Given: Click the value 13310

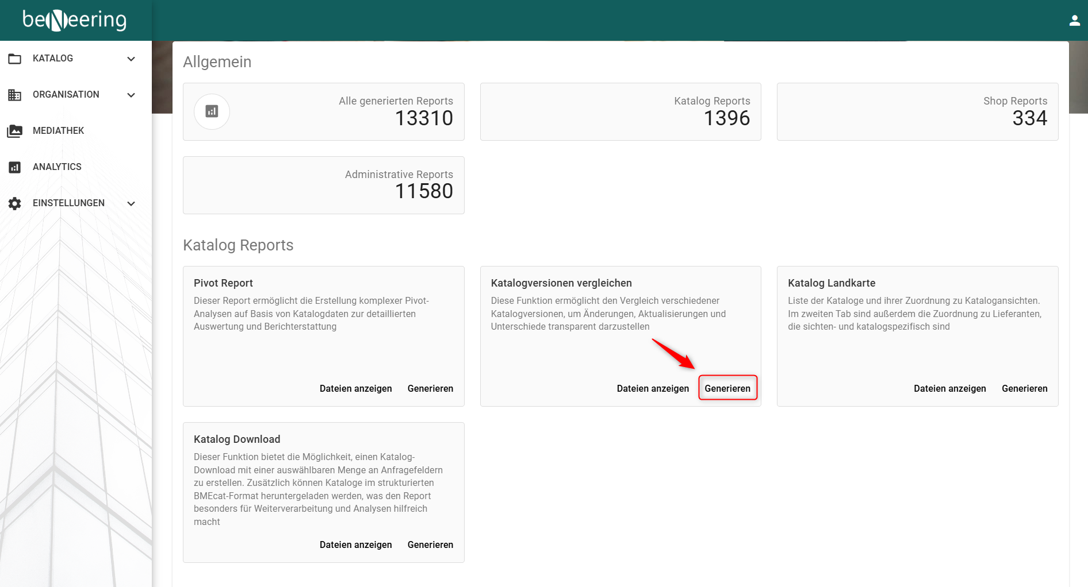Looking at the screenshot, I should pyautogui.click(x=424, y=118).
